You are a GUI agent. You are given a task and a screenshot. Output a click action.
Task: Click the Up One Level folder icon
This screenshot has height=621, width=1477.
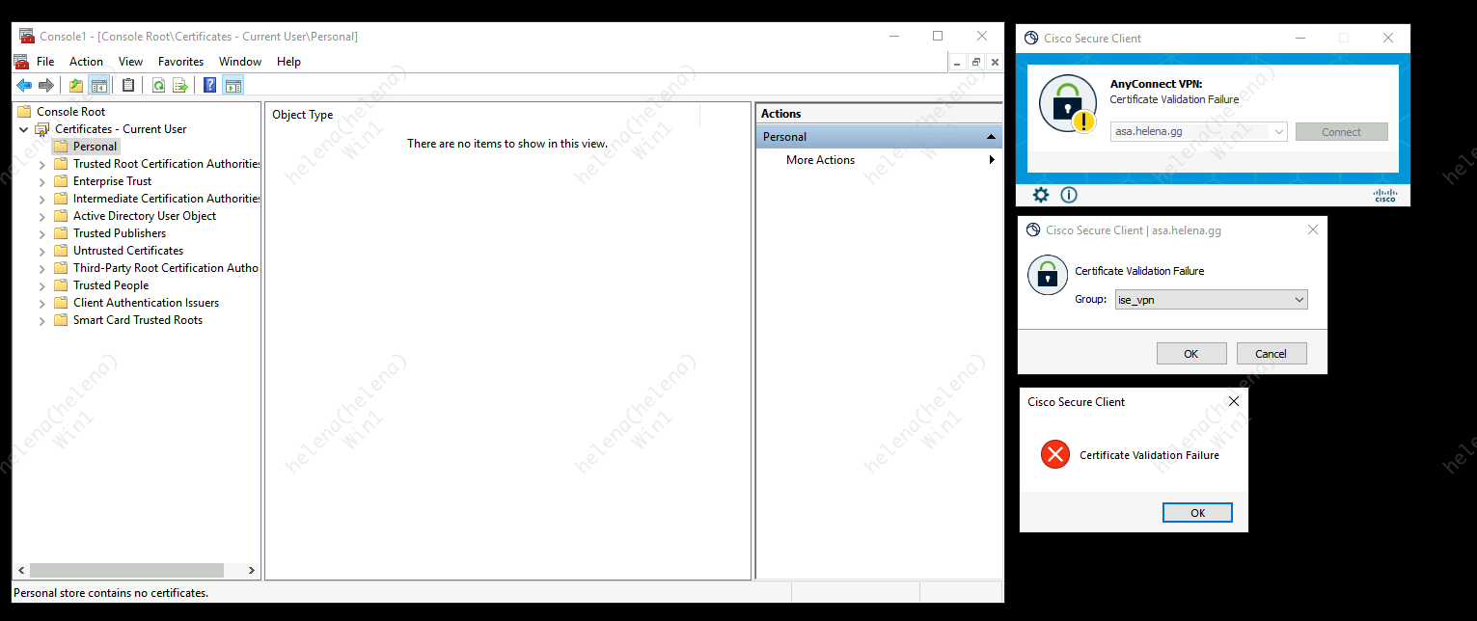click(x=76, y=86)
